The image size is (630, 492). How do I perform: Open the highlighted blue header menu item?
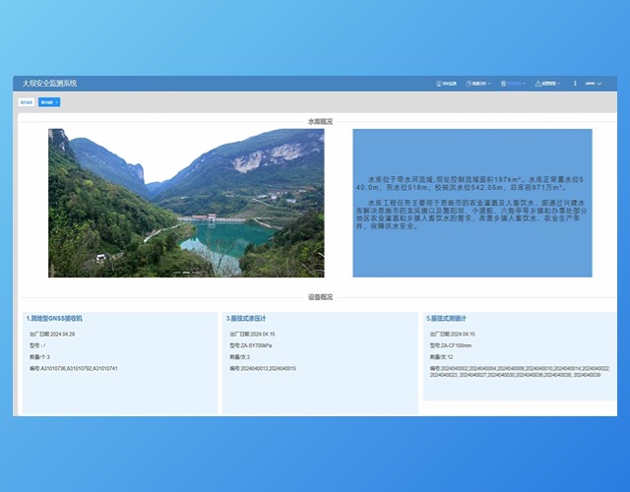pos(514,84)
